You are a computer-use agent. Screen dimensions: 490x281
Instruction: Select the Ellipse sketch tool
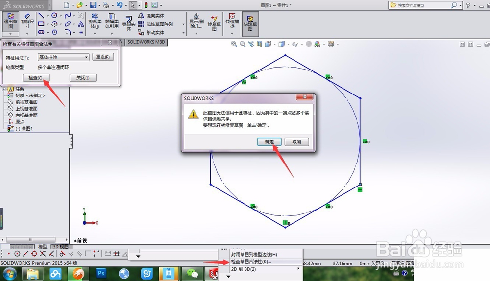(x=68, y=24)
